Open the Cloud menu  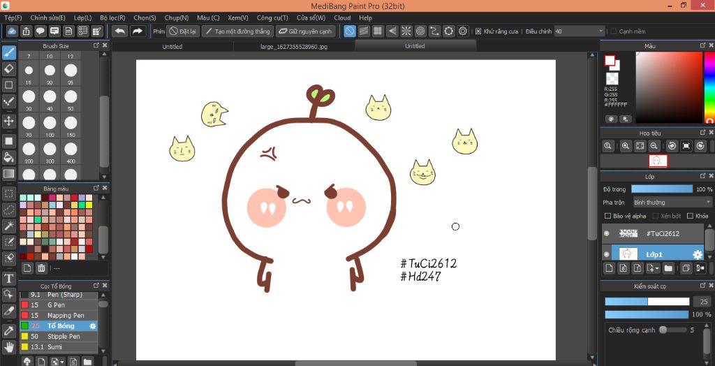pyautogui.click(x=342, y=17)
